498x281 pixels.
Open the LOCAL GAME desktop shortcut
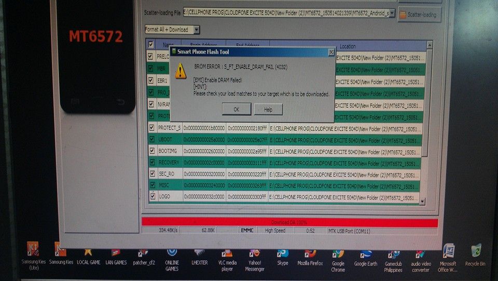88,256
